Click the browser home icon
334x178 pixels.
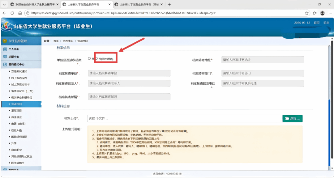coord(20,13)
